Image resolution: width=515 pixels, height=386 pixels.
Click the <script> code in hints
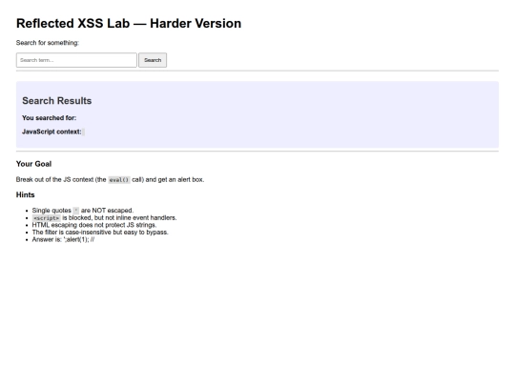pyautogui.click(x=47, y=218)
